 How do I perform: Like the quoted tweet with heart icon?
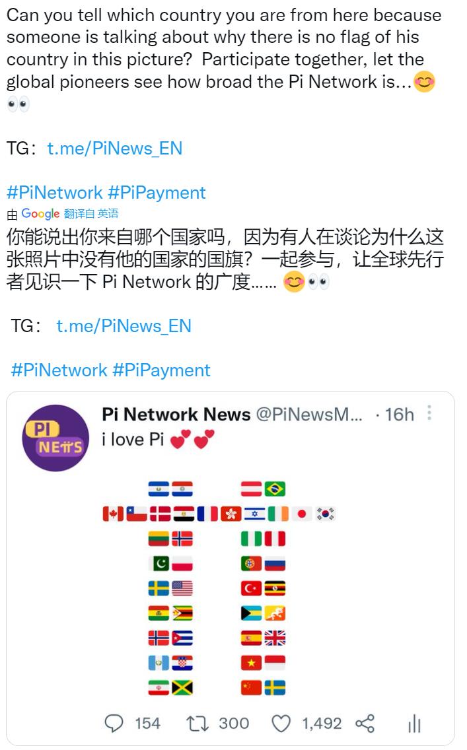pyautogui.click(x=281, y=724)
